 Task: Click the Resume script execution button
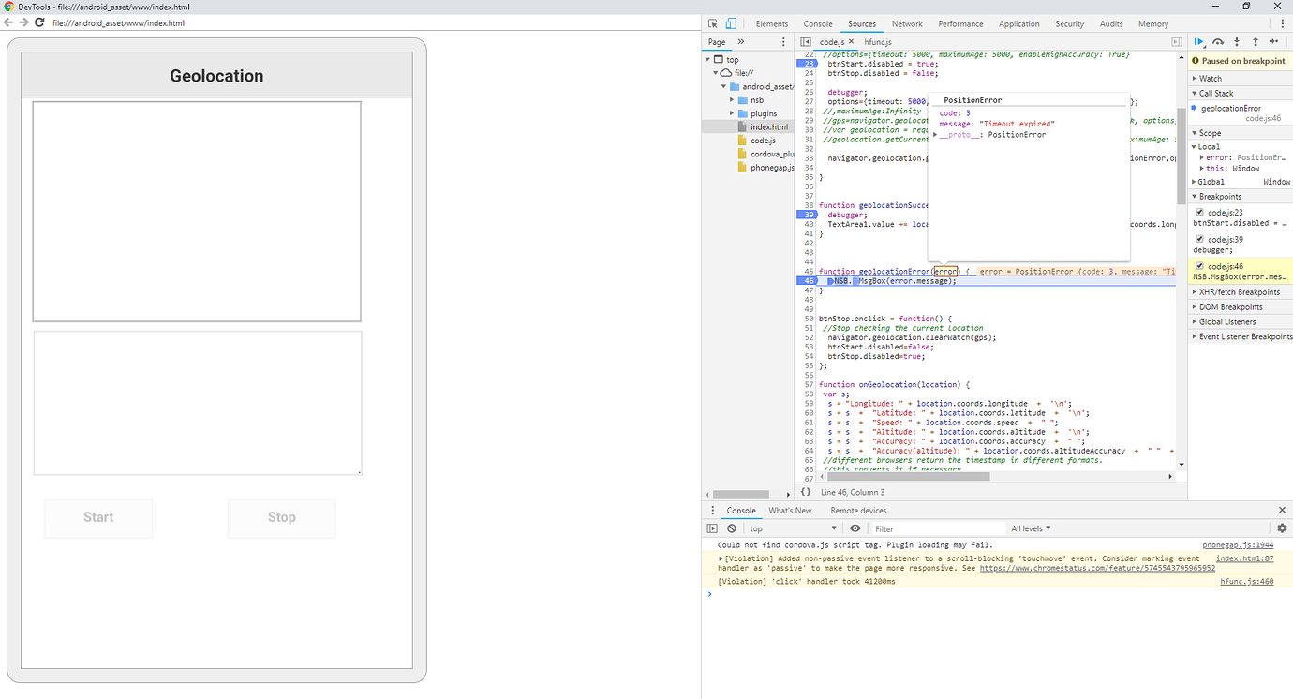point(1199,41)
